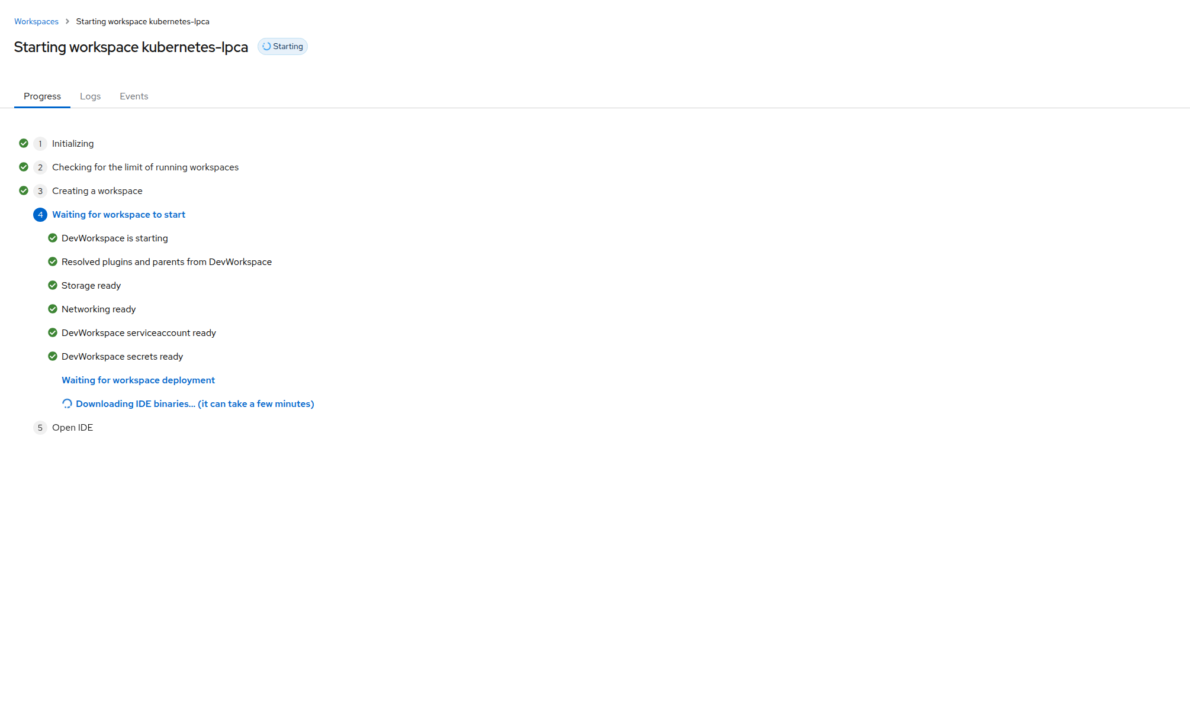Click the check icon beside Networking ready
Screen dimensions: 1190x727
[53, 309]
